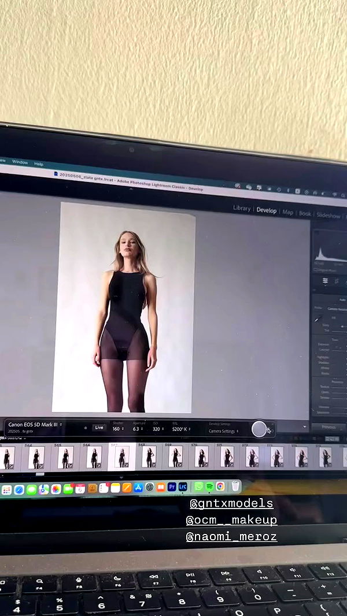Select highlighted filmstrip thumbnail 567
The width and height of the screenshot is (347, 616).
click(x=122, y=457)
